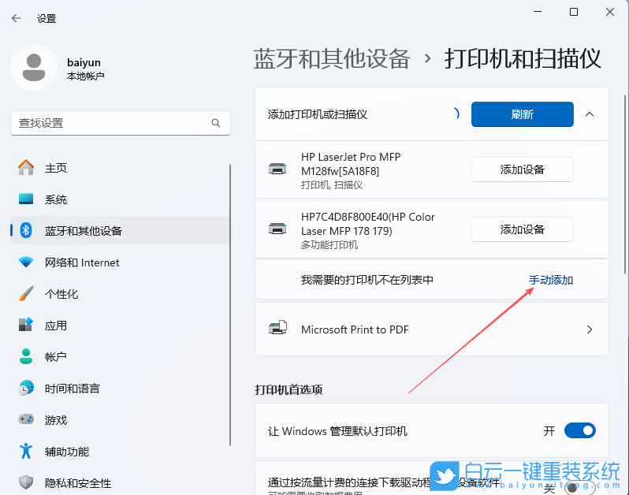Click the breadcrumb separator chevron
Viewport: 629px width, 495px height.
(x=428, y=59)
